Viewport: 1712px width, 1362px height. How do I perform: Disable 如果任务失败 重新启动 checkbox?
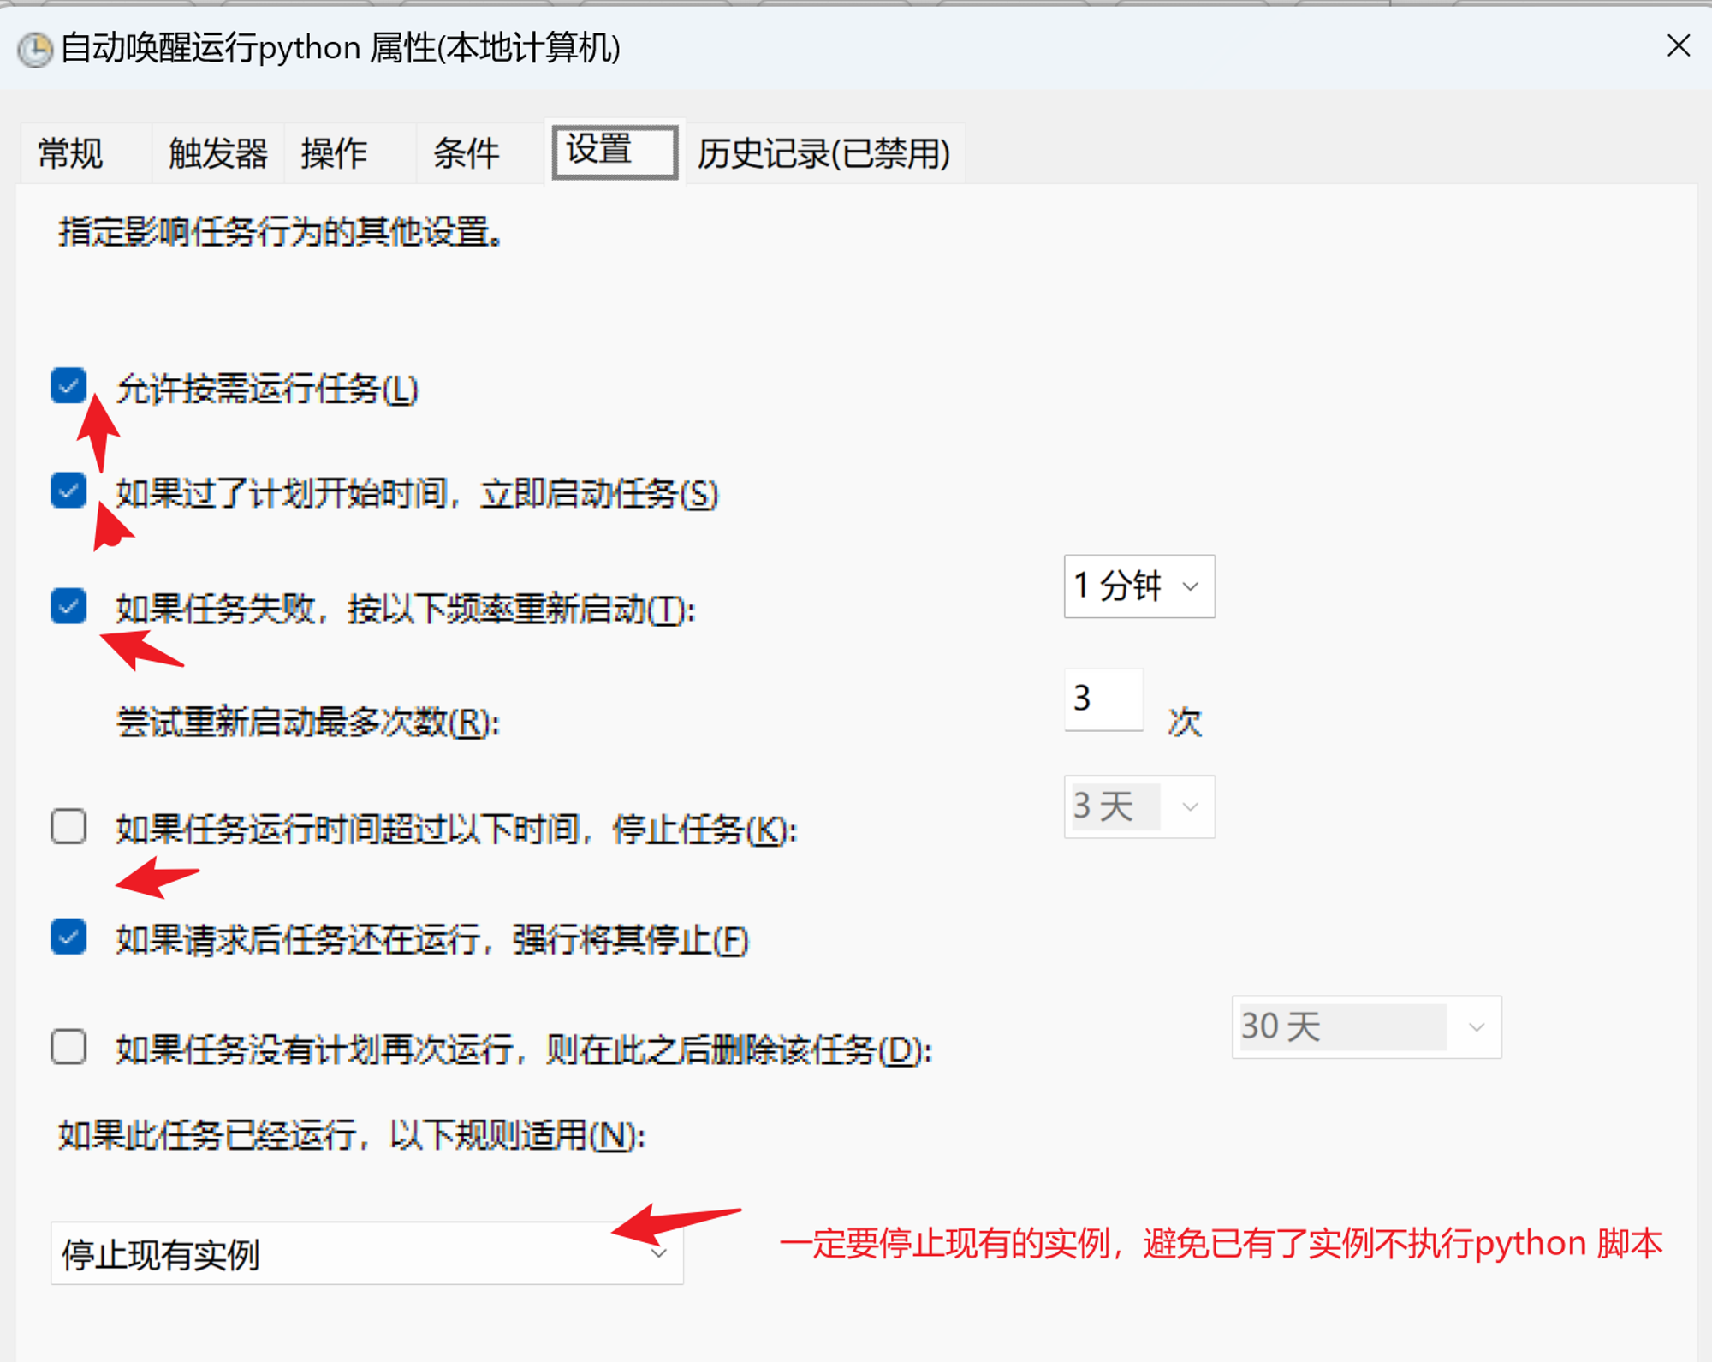pos(68,607)
